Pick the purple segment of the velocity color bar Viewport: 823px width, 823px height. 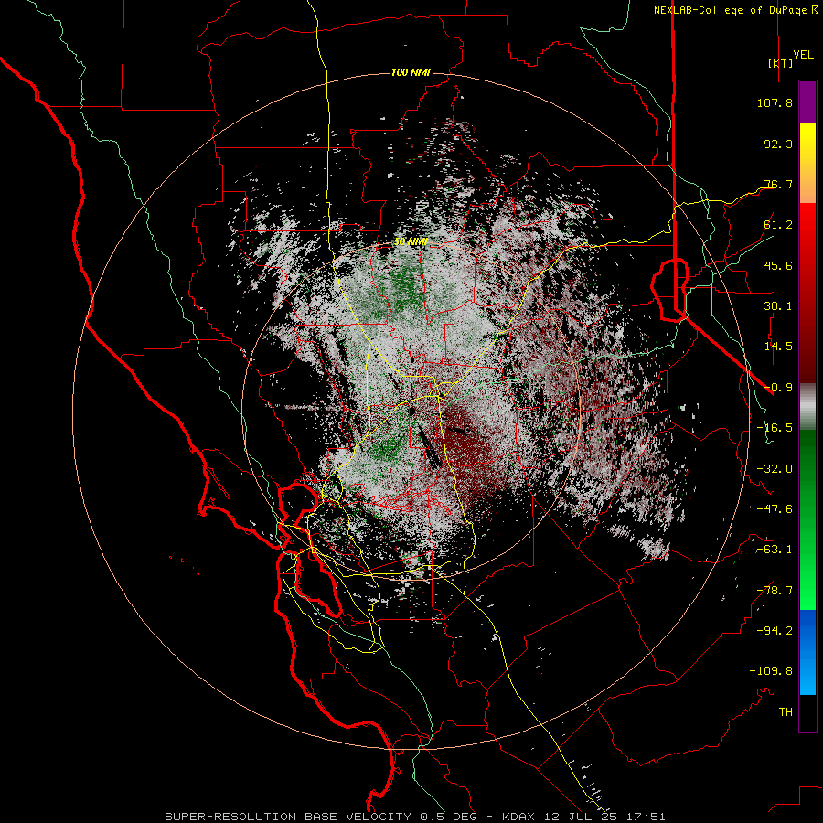point(807,102)
